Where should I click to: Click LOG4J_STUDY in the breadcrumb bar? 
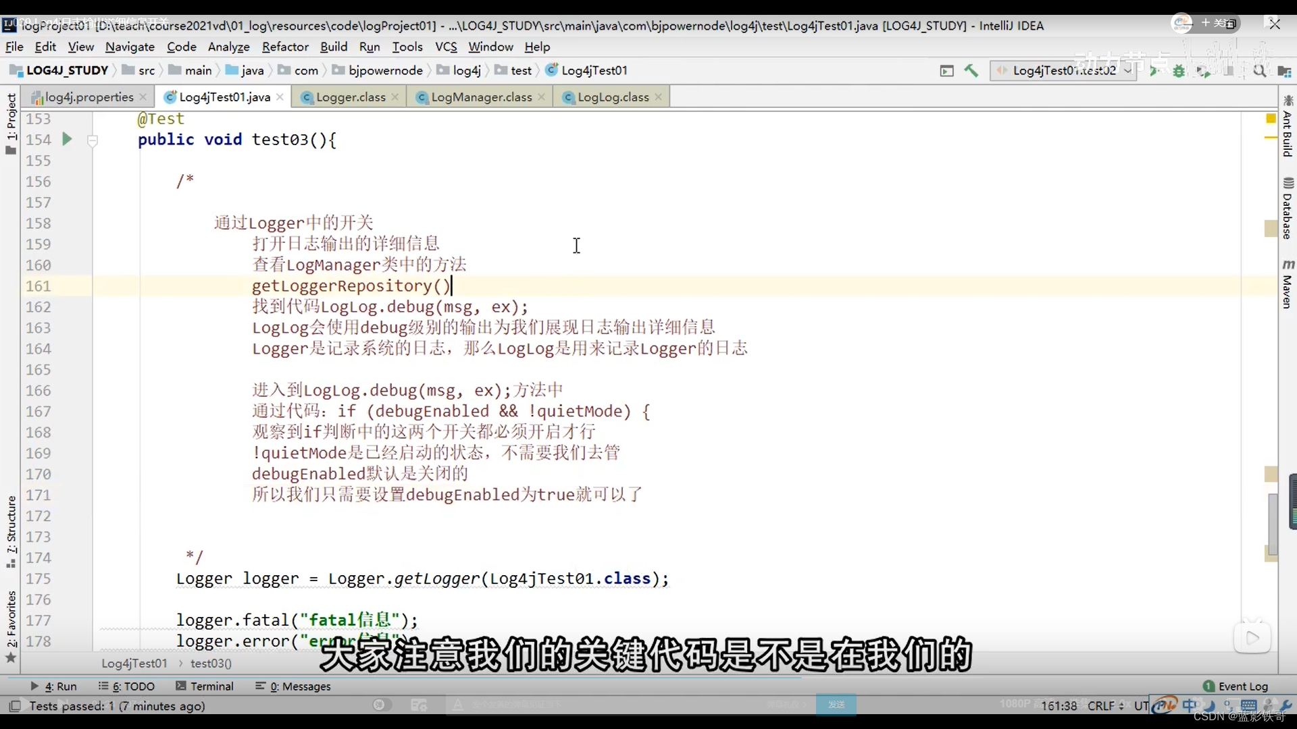(59, 70)
